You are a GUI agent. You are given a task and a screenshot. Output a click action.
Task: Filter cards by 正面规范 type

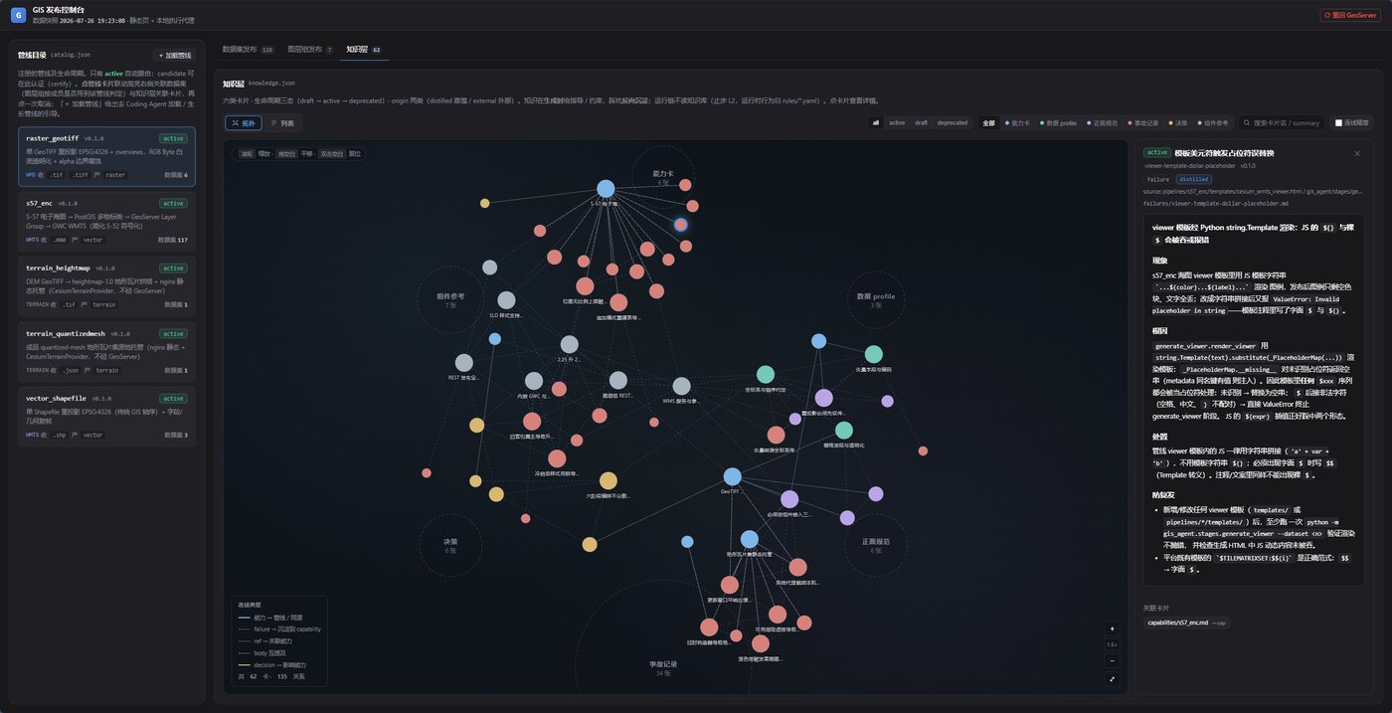(1103, 123)
